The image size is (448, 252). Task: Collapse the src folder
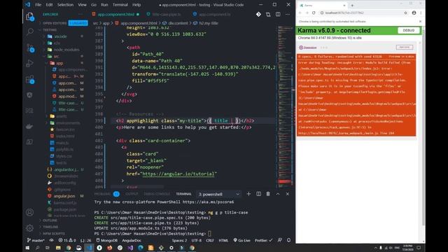pos(56,56)
